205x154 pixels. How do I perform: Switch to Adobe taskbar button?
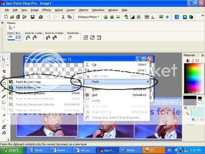tap(131, 150)
